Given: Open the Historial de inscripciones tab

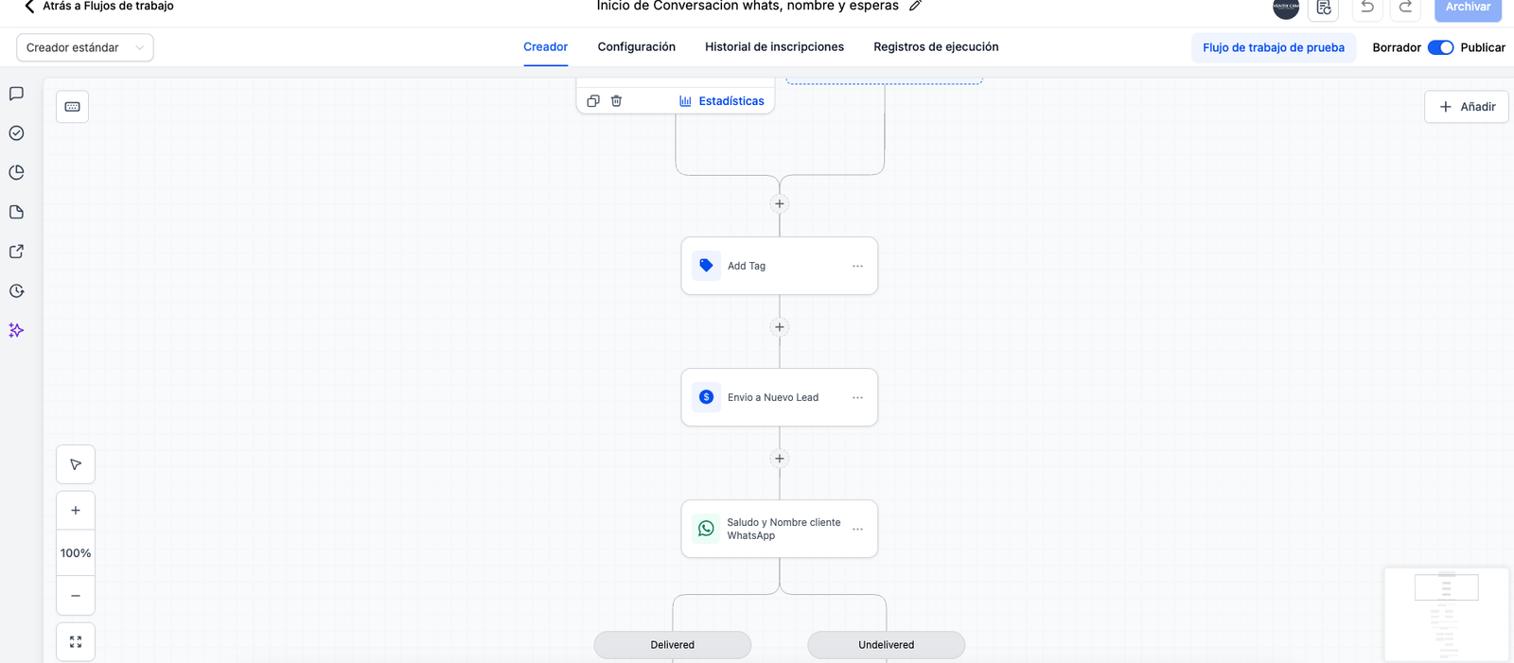Looking at the screenshot, I should (x=774, y=47).
